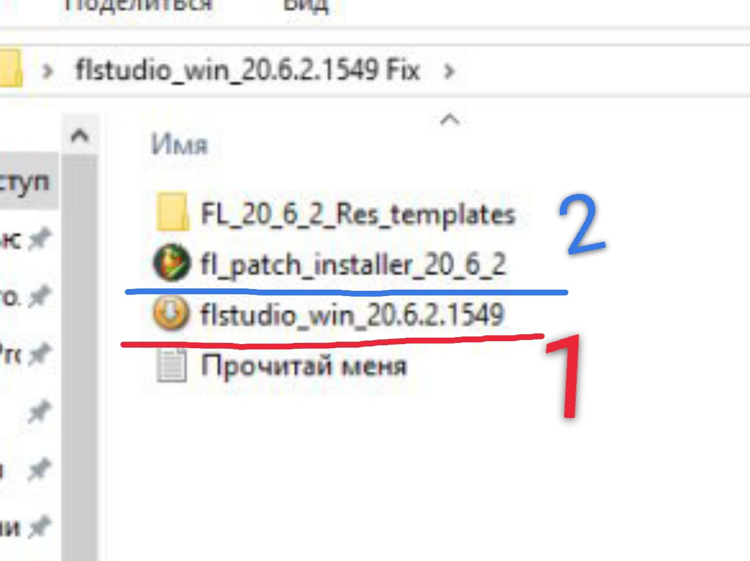
Task: Select the Прочитай меня file name
Action: coord(304,366)
